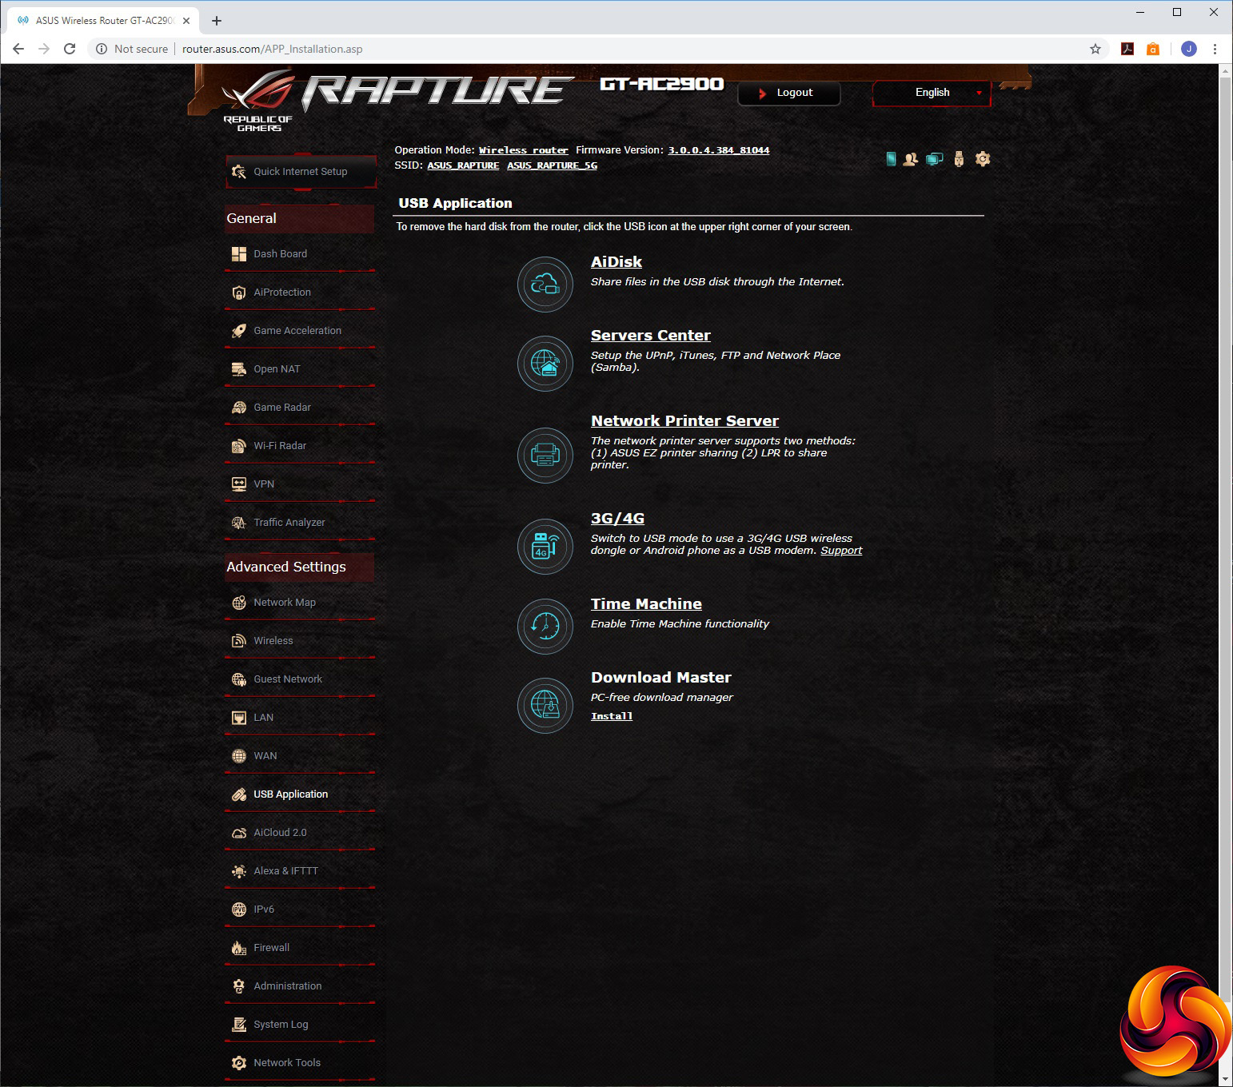Go back to the previous page
Viewport: 1233px width, 1087px height.
[18, 49]
